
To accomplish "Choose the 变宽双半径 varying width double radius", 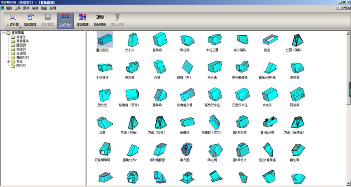I will pyautogui.click(x=243, y=94).
